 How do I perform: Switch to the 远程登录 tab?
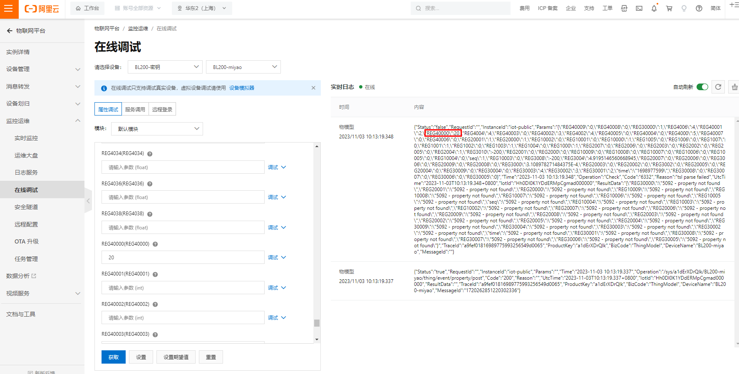[x=162, y=109]
